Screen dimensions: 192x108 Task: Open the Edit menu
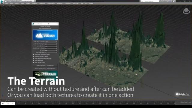tap(7, 4)
